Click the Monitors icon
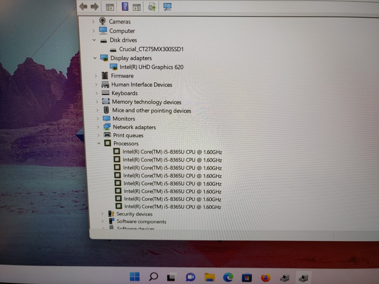379x284 pixels. tap(107, 118)
